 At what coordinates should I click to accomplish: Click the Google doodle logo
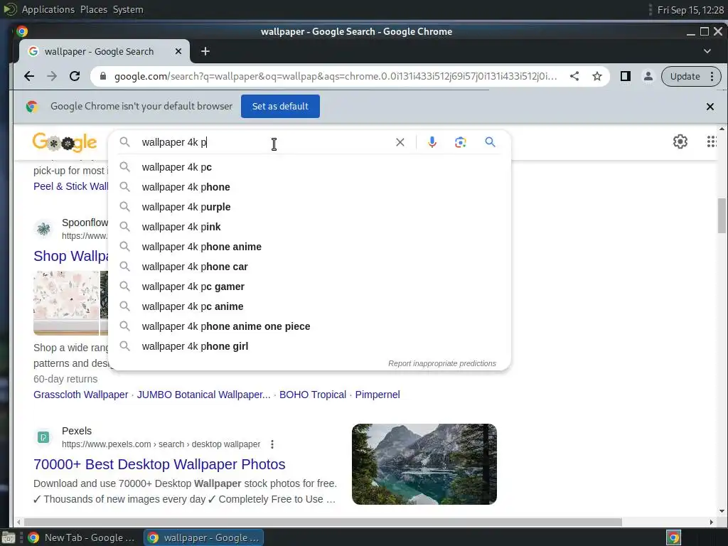tap(65, 142)
